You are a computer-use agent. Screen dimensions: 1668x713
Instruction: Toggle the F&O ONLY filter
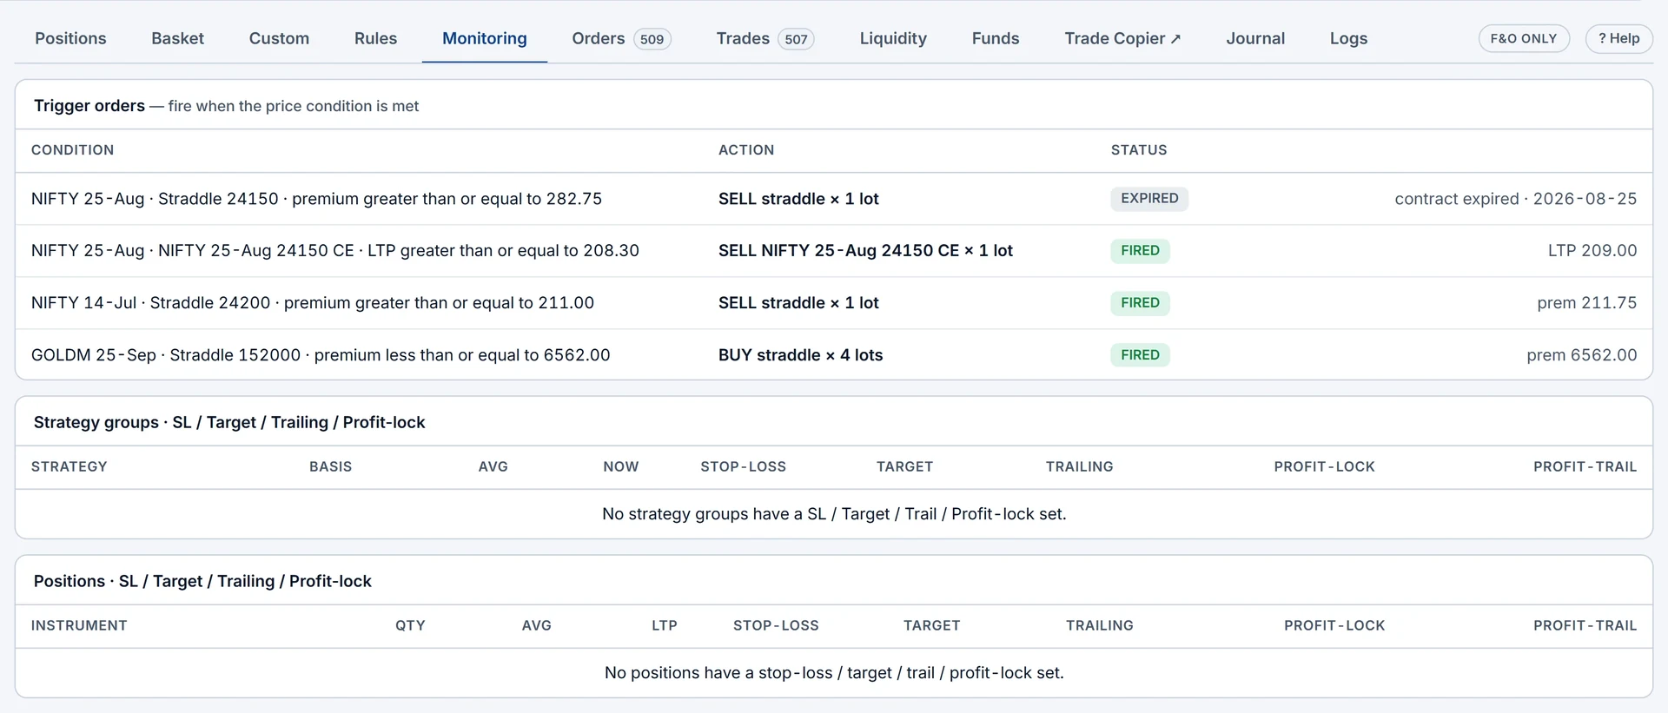point(1524,38)
